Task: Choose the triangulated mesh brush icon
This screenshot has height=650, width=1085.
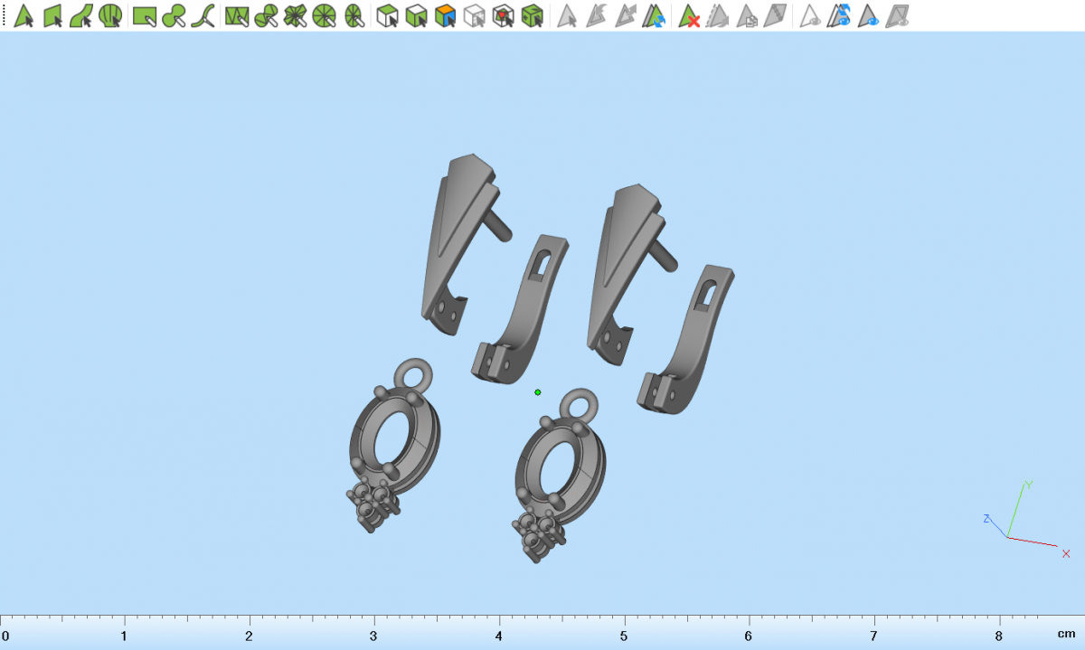Action: pos(237,15)
